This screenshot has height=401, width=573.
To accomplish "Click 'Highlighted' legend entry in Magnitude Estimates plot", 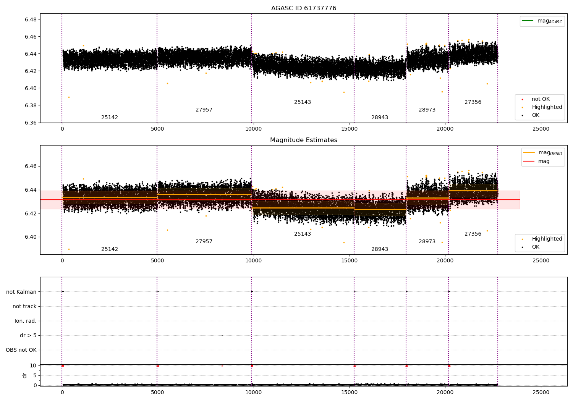I will (542, 239).
